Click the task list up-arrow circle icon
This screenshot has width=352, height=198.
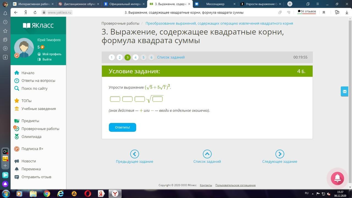[x=207, y=154]
